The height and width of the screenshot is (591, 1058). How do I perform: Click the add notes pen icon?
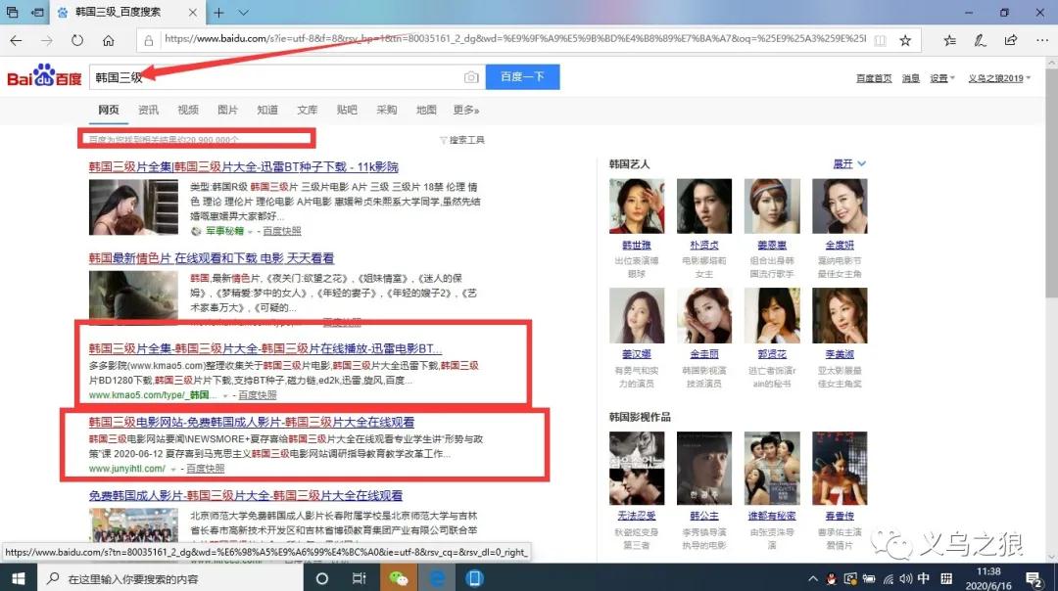979,40
